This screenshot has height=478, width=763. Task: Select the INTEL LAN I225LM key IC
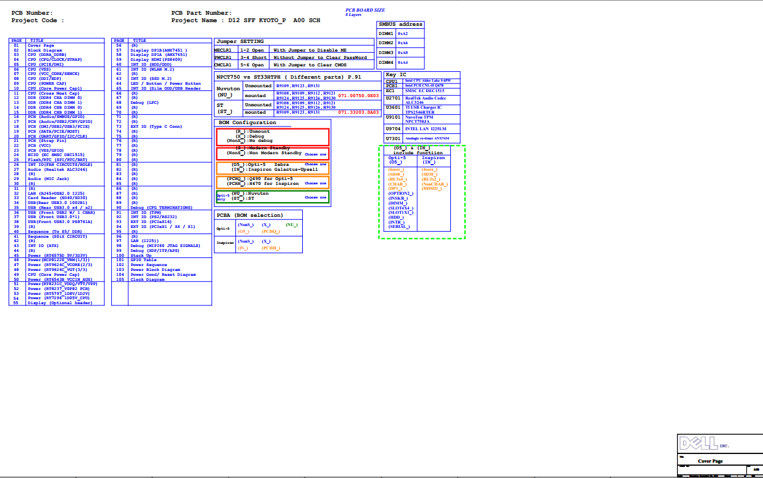point(425,129)
